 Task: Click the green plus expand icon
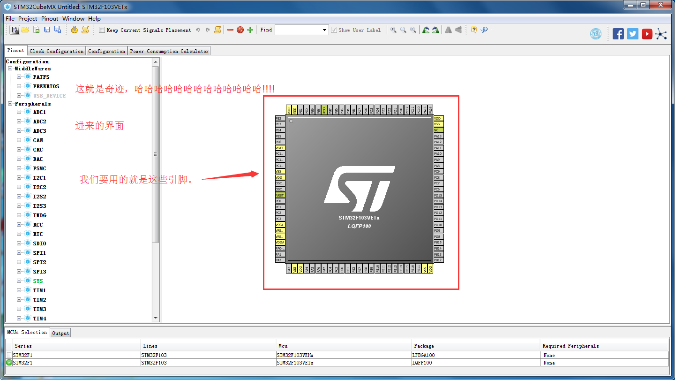click(x=250, y=30)
